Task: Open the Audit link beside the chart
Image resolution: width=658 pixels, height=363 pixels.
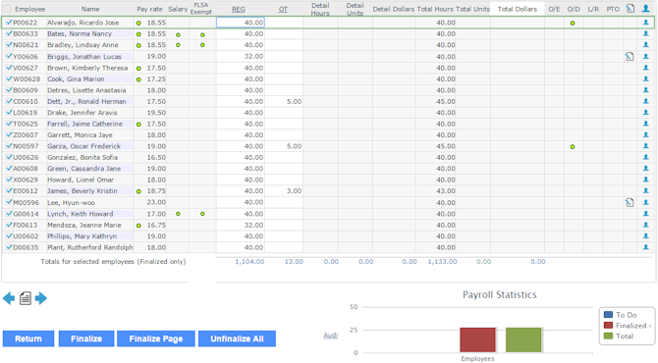Action: pos(331,336)
